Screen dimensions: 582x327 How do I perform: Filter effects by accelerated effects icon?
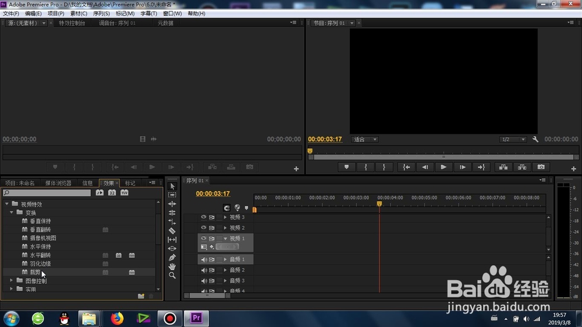pos(100,193)
